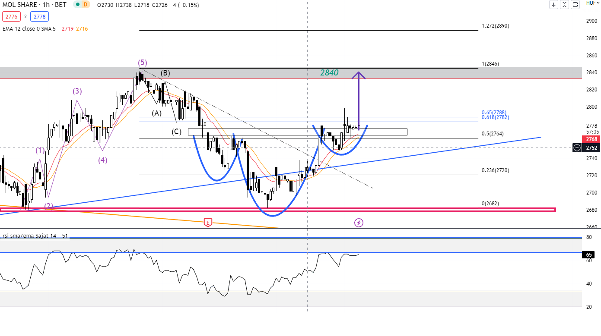
Task: Click the 0.236(2720) Fibonacci level label
Action: (495, 171)
